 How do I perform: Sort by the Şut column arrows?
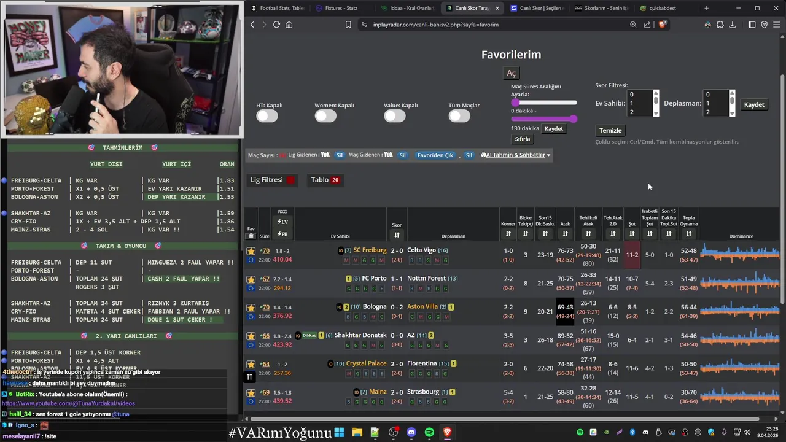point(632,234)
